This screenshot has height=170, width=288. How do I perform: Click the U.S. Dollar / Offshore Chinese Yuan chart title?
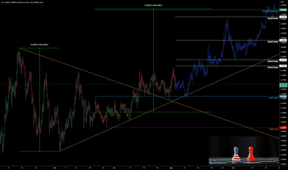(22, 2)
